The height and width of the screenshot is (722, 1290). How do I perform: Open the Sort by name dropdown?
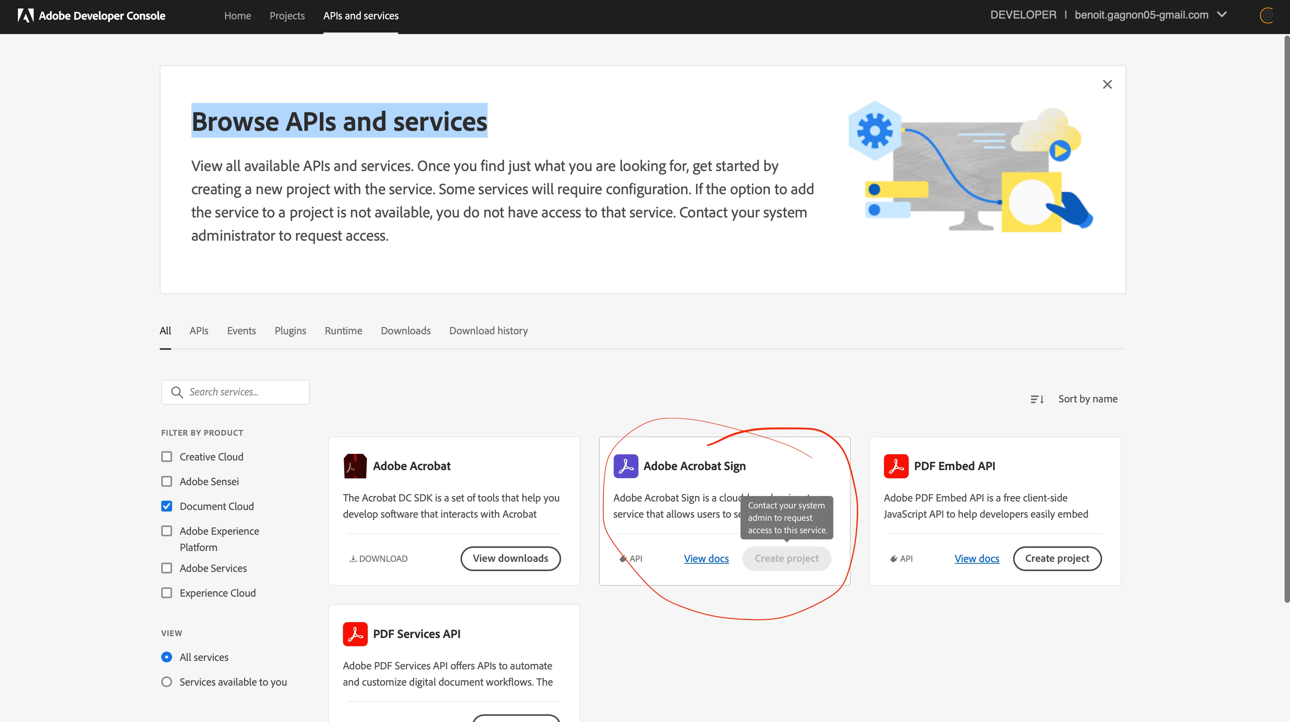click(1088, 399)
